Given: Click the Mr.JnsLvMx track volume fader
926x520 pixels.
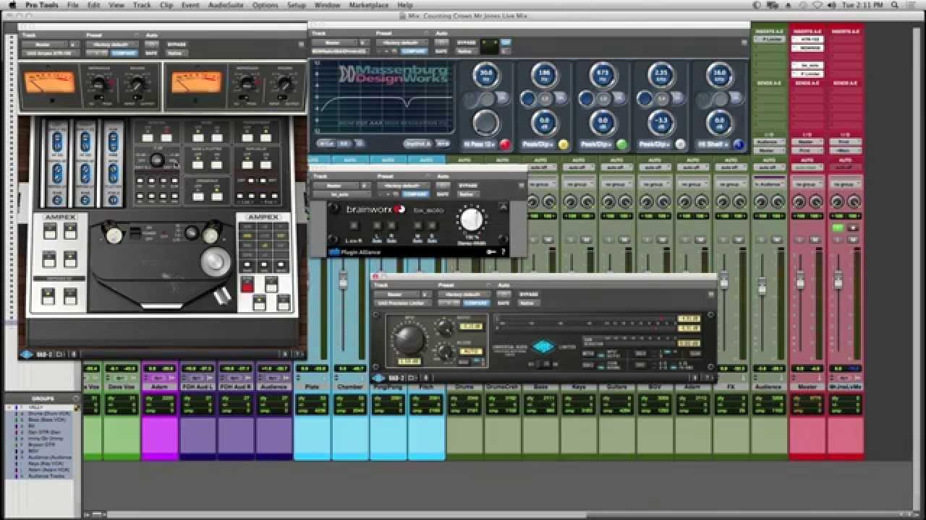Looking at the screenshot, I should pos(838,279).
